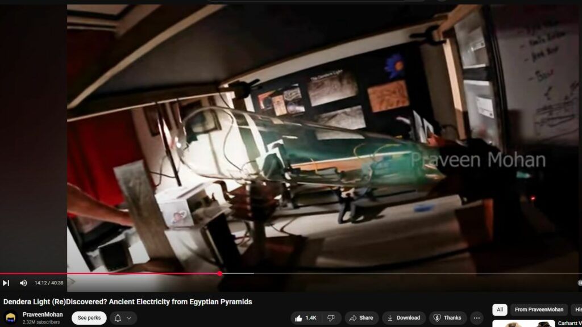Click the partially visible control at player's right edge
582x327 pixels.
pos(579,283)
